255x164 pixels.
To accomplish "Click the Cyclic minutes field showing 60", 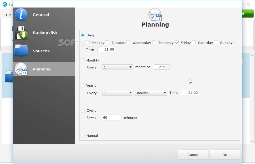I will [x=112, y=118].
